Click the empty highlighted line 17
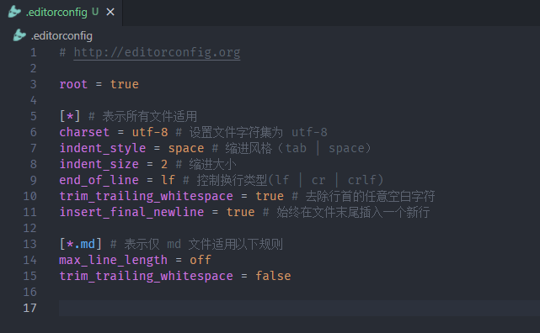 coord(299,308)
